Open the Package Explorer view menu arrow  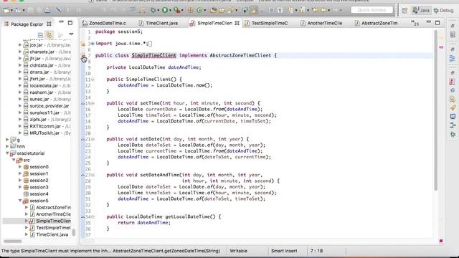pos(71,34)
